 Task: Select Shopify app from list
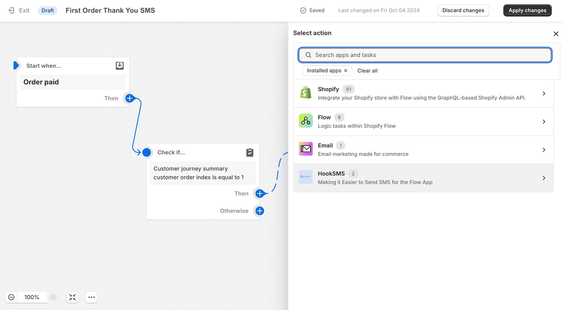[x=328, y=89]
